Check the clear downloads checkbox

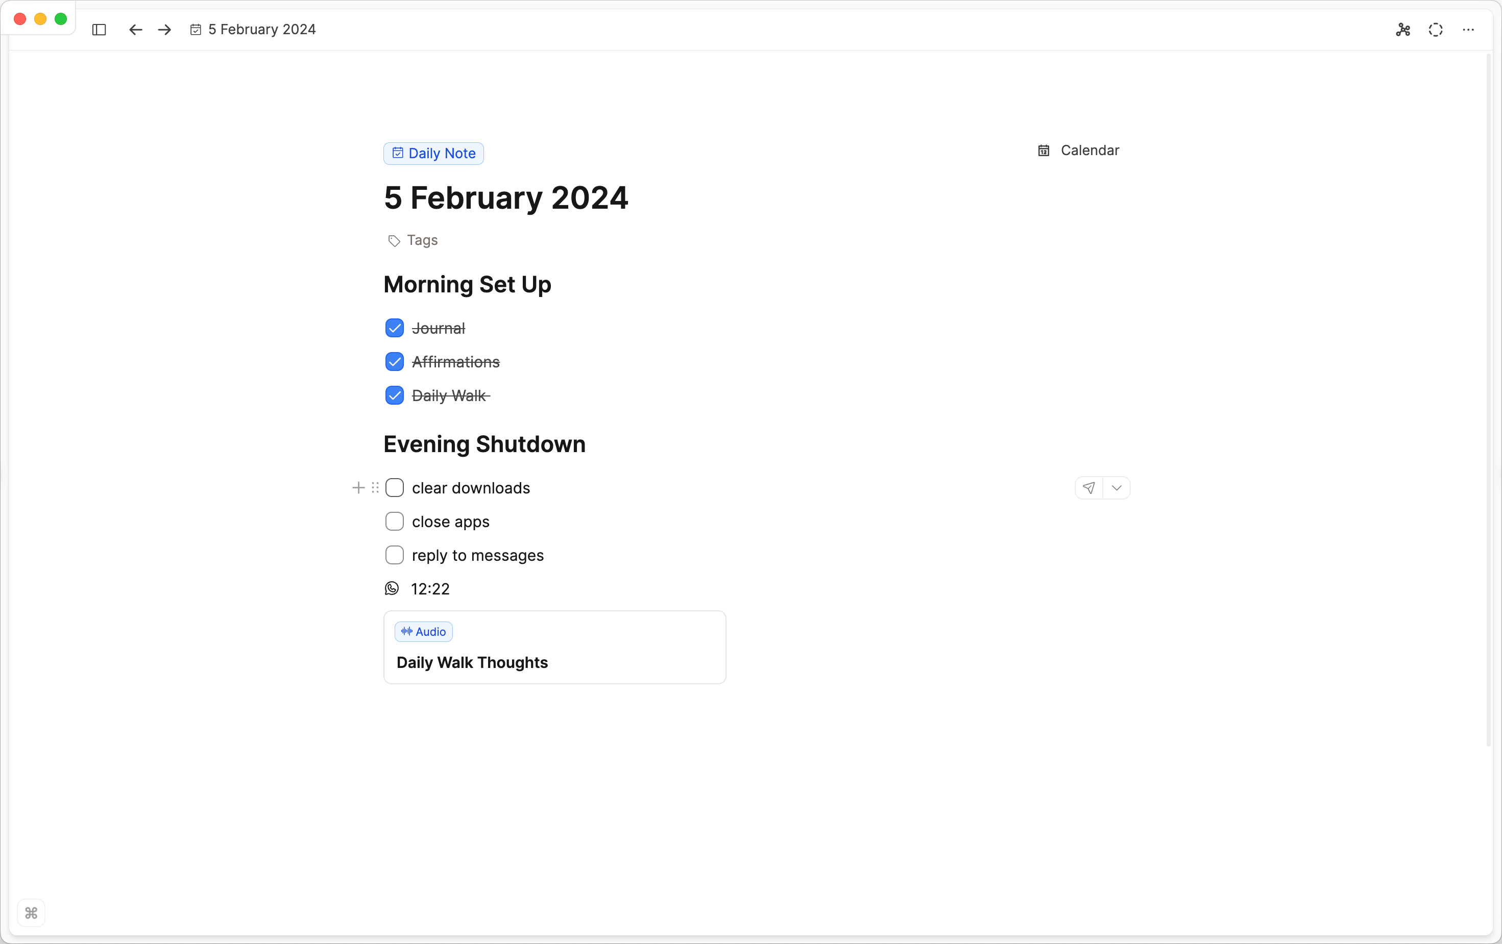[x=395, y=488]
